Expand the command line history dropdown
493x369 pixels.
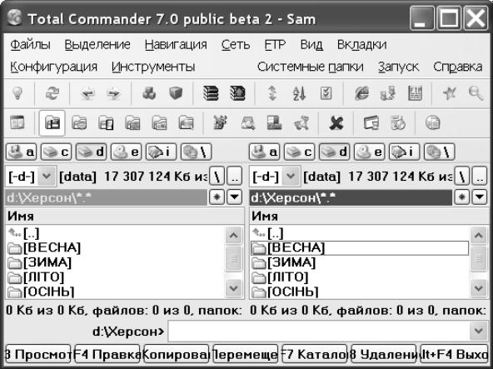479,331
